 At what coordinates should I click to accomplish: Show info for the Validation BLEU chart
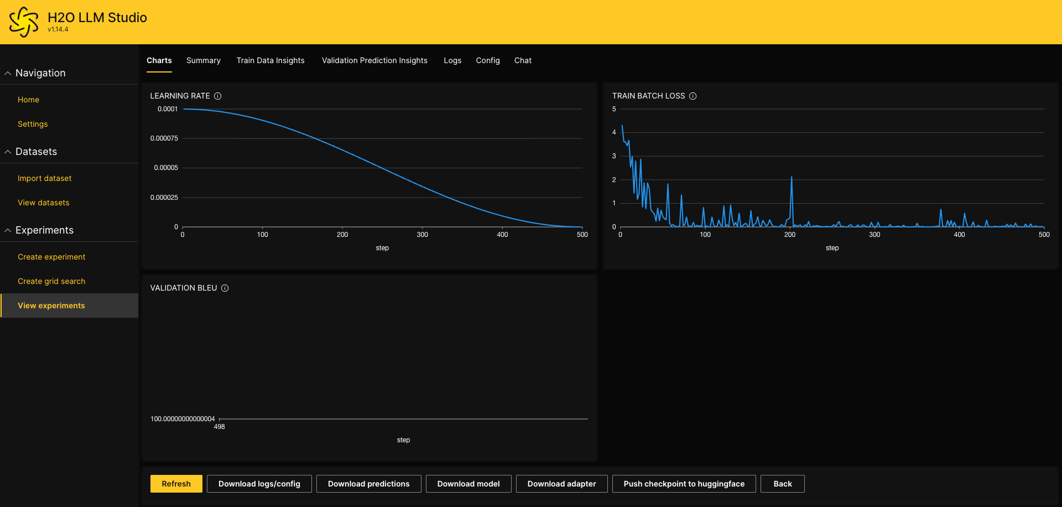[x=225, y=288]
